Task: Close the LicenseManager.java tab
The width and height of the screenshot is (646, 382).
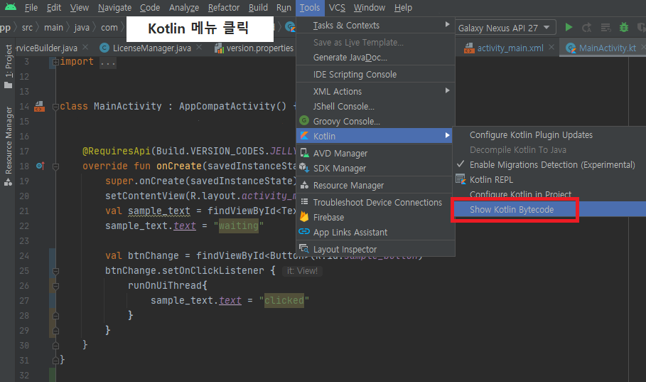Action: (199, 48)
